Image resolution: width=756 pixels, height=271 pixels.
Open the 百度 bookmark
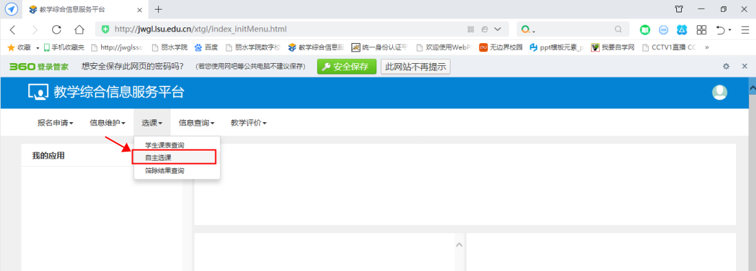tap(206, 47)
